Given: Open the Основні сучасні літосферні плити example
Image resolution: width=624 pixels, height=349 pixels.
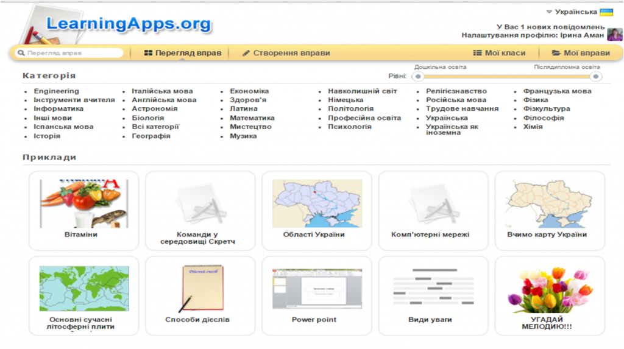Looking at the screenshot, I should point(84,295).
